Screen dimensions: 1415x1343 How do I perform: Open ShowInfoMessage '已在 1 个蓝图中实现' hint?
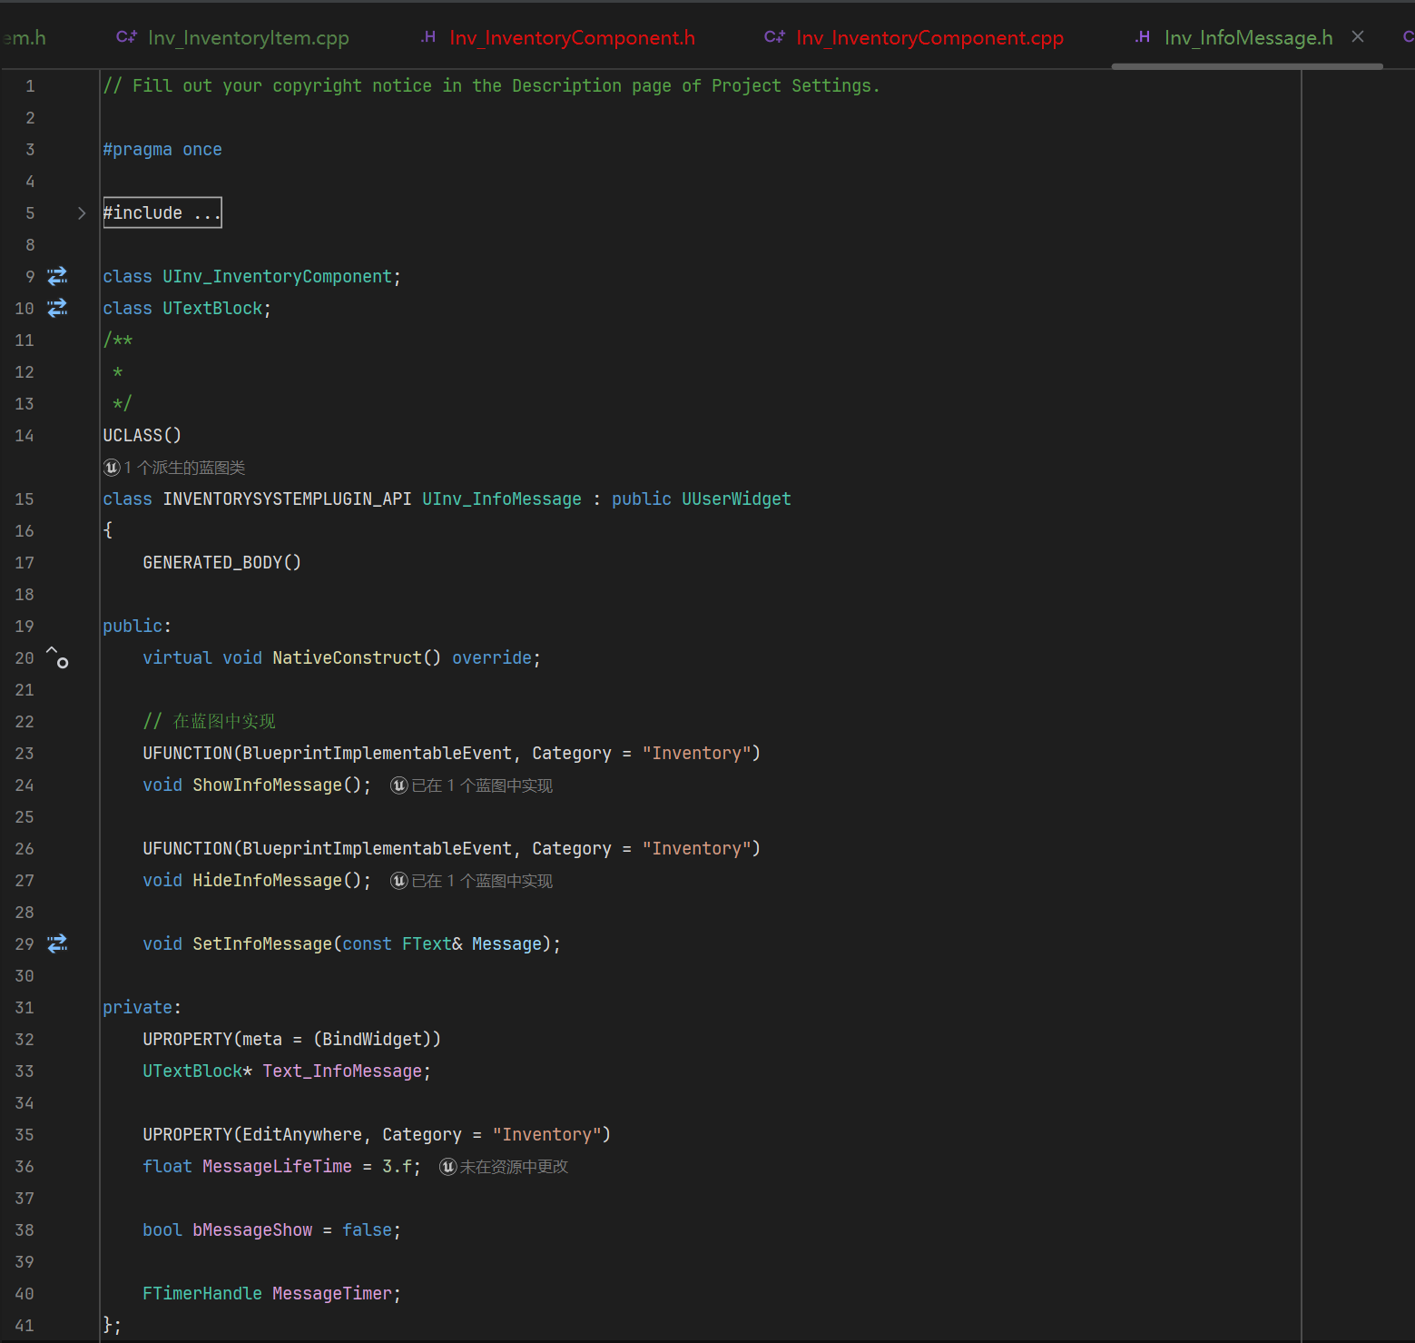[482, 785]
